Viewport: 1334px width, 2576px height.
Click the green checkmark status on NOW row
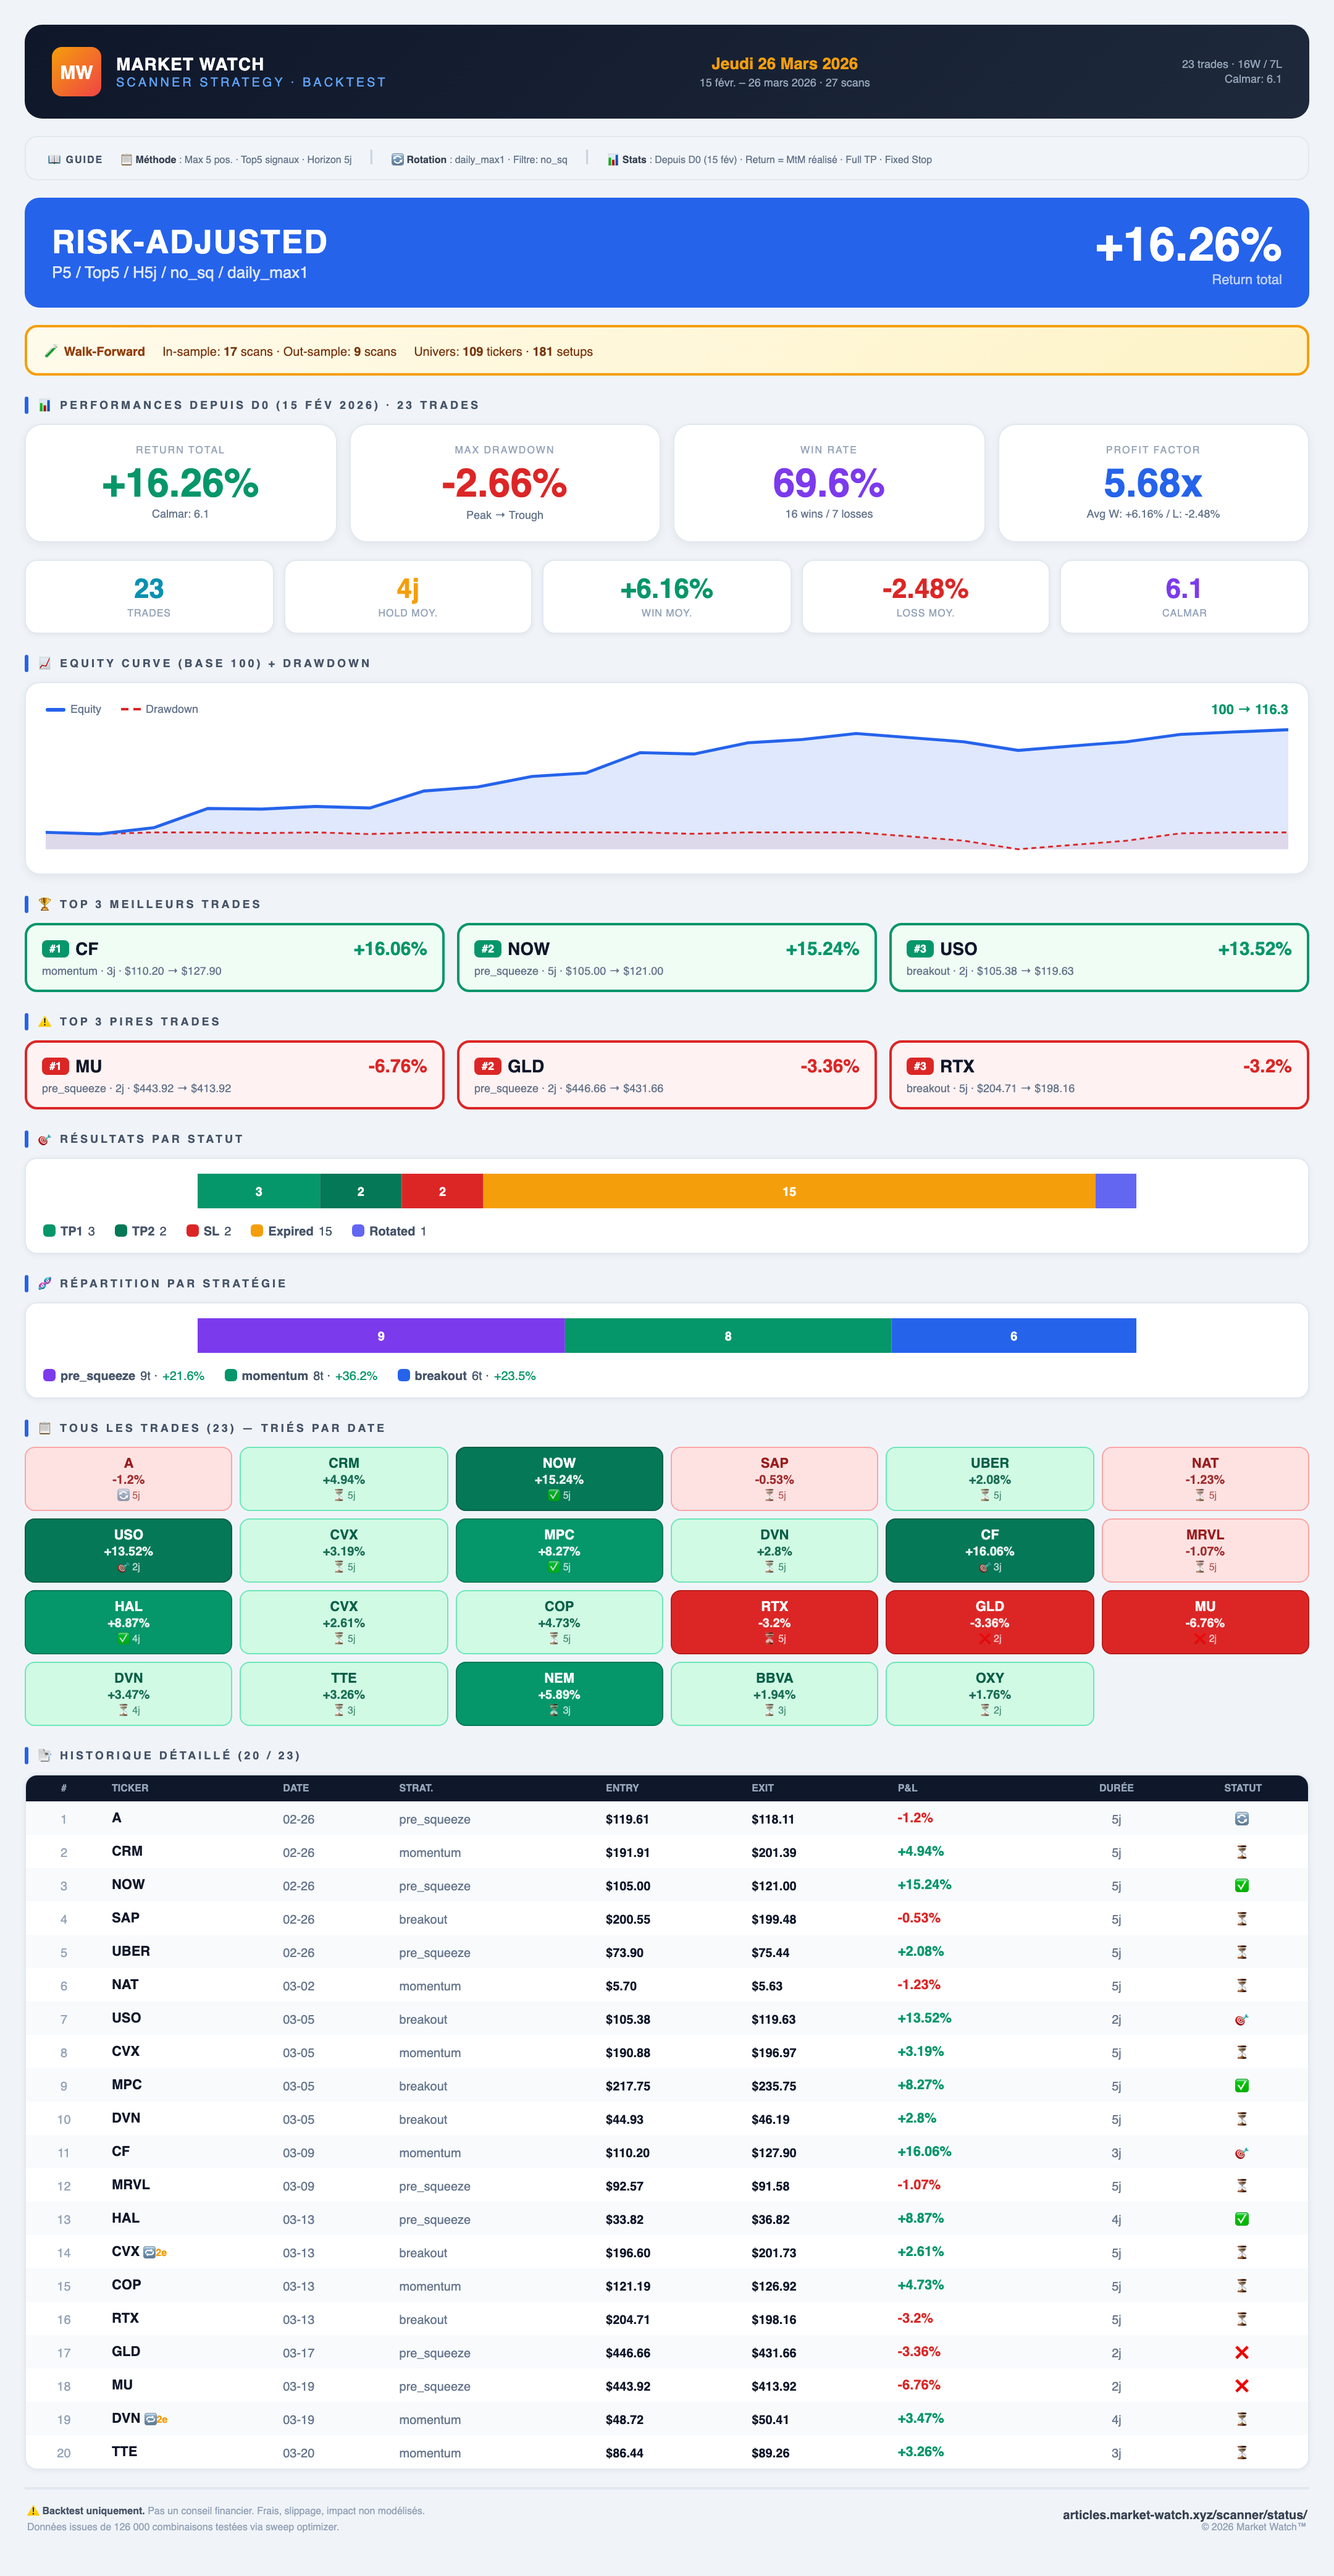click(1241, 1886)
